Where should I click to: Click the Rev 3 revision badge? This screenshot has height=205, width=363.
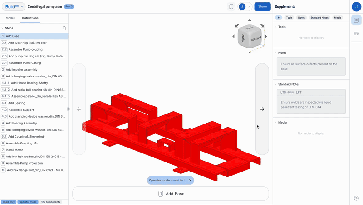point(69,6)
